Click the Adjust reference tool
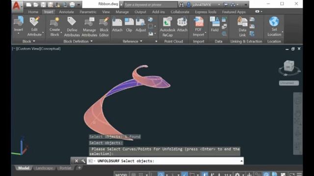314x176 pixels. tap(141, 24)
